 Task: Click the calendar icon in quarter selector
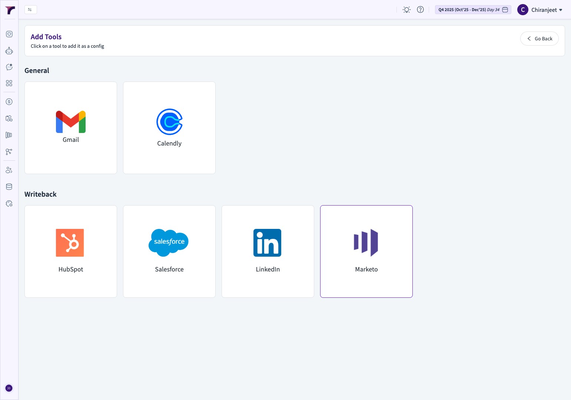(x=505, y=10)
